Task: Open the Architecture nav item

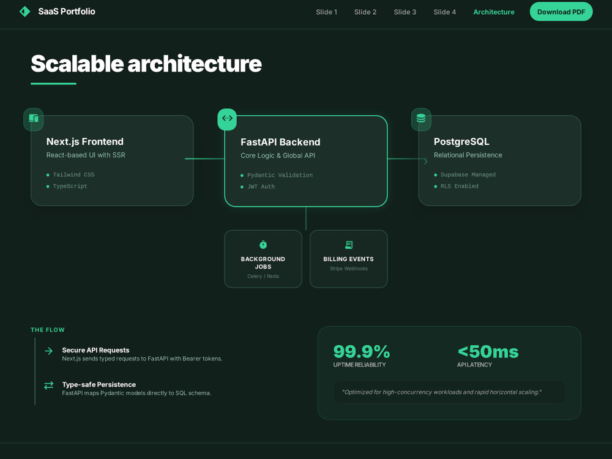Action: tap(494, 12)
